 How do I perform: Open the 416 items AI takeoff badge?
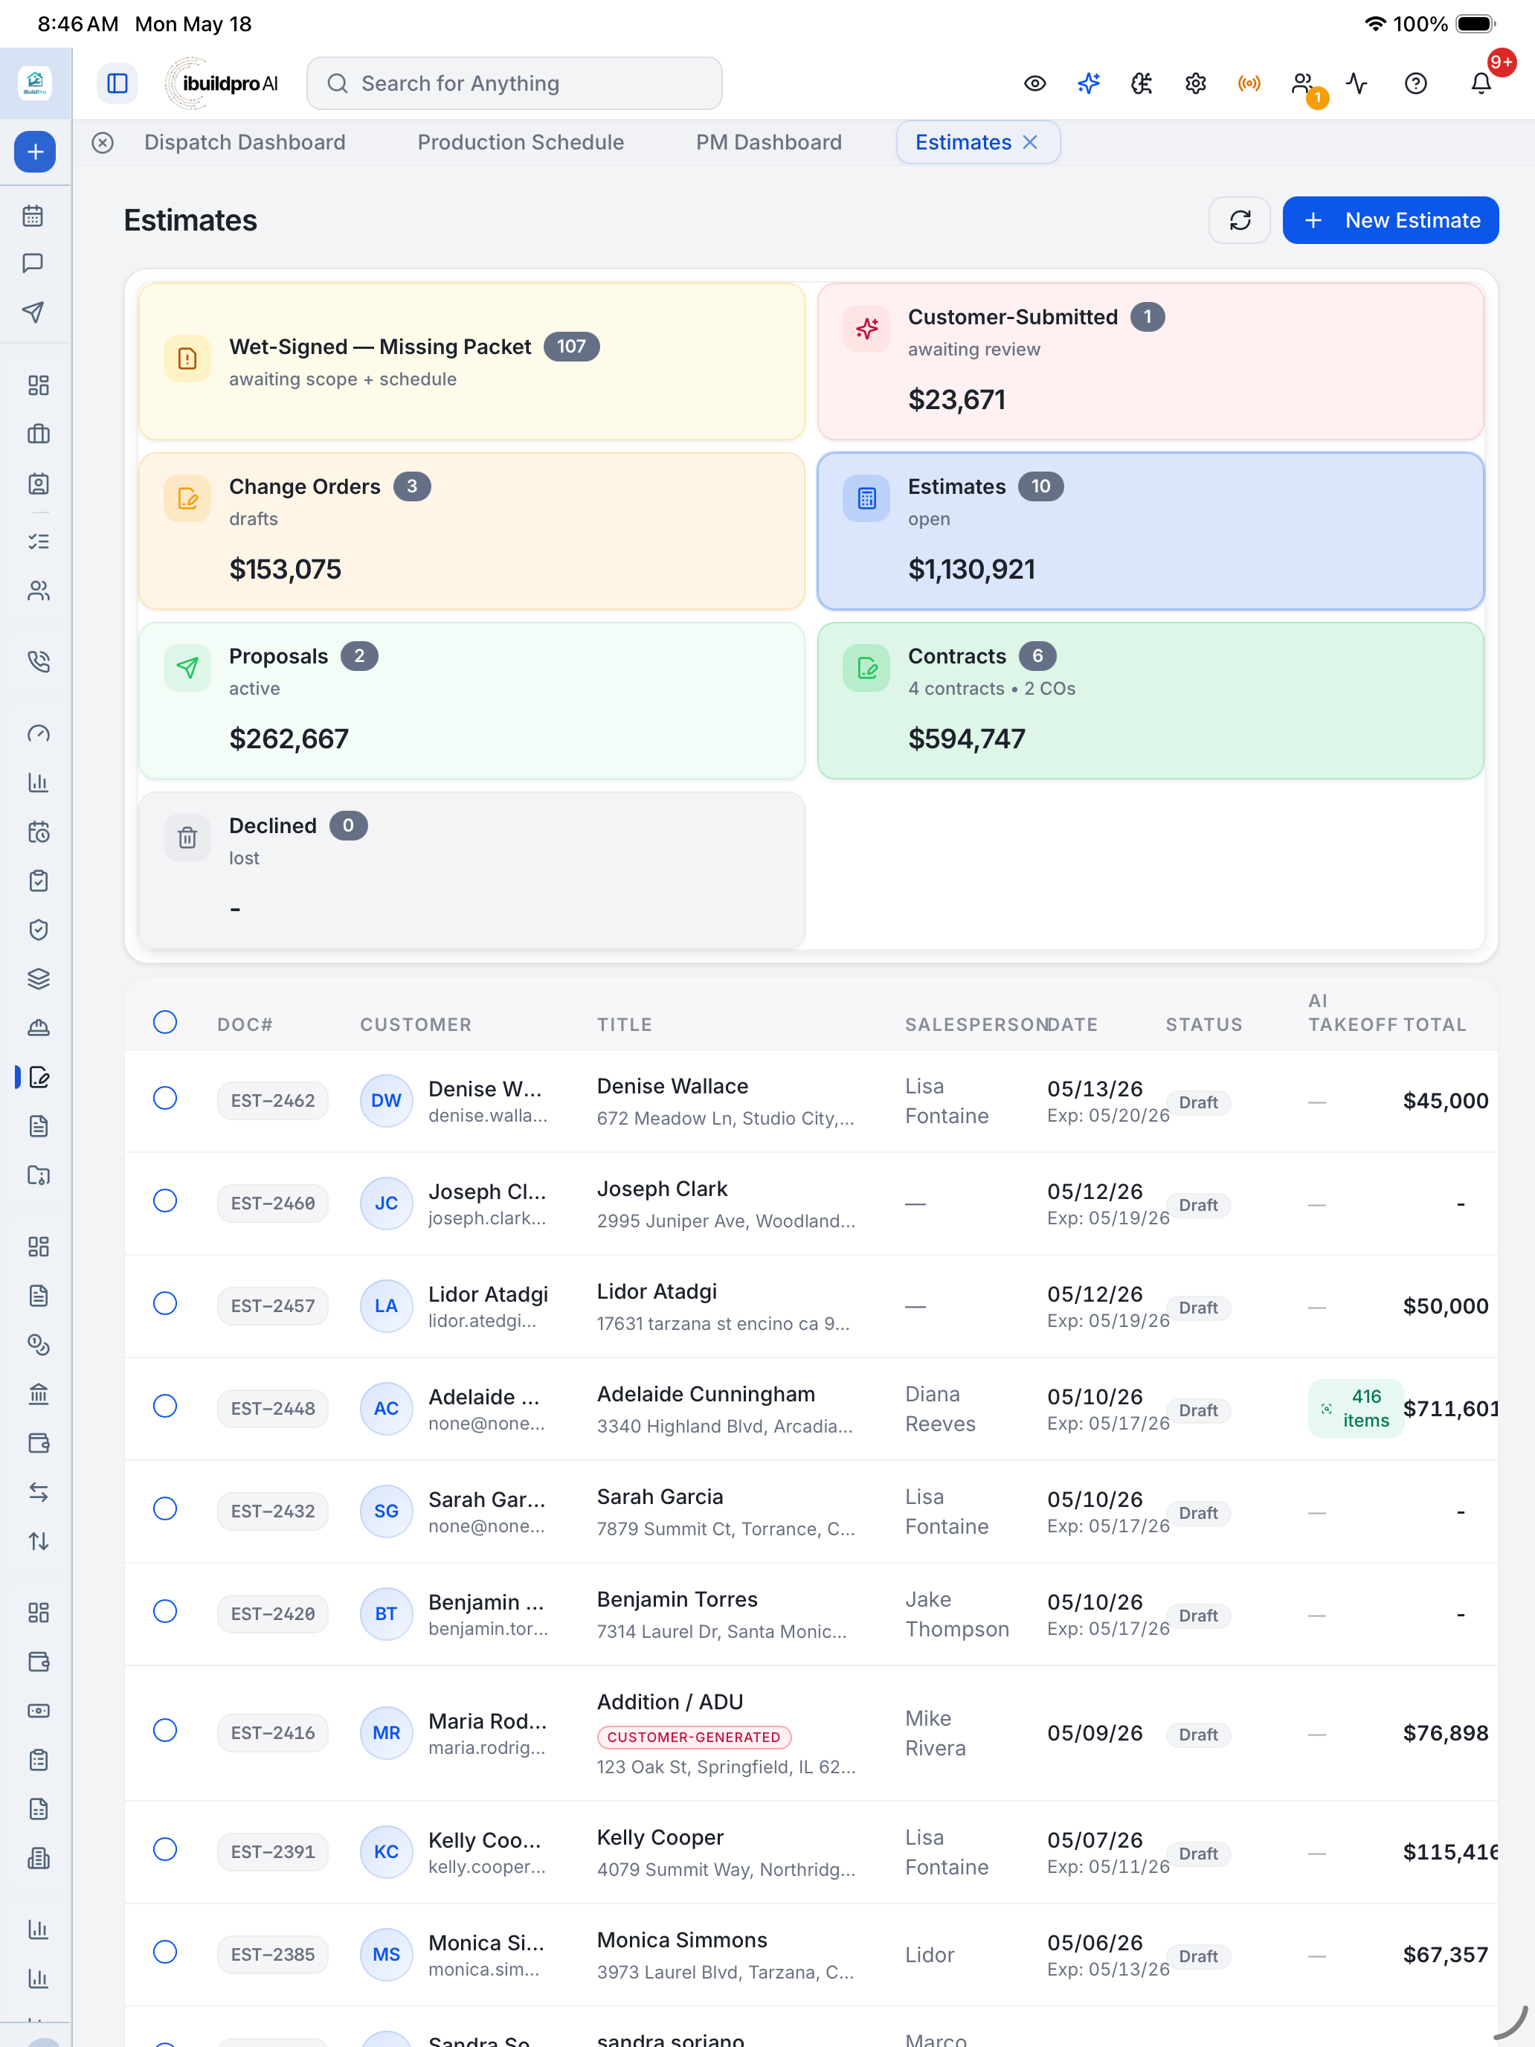tap(1356, 1409)
